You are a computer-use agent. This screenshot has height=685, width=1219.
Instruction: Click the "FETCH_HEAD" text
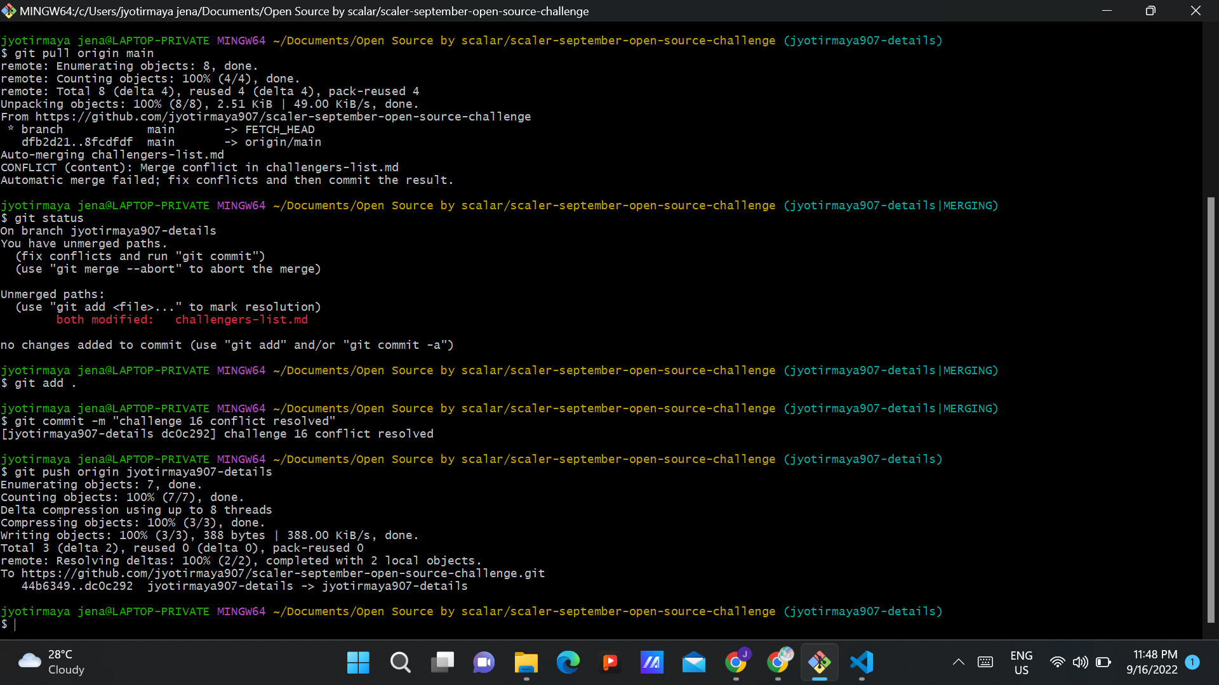[280, 129]
